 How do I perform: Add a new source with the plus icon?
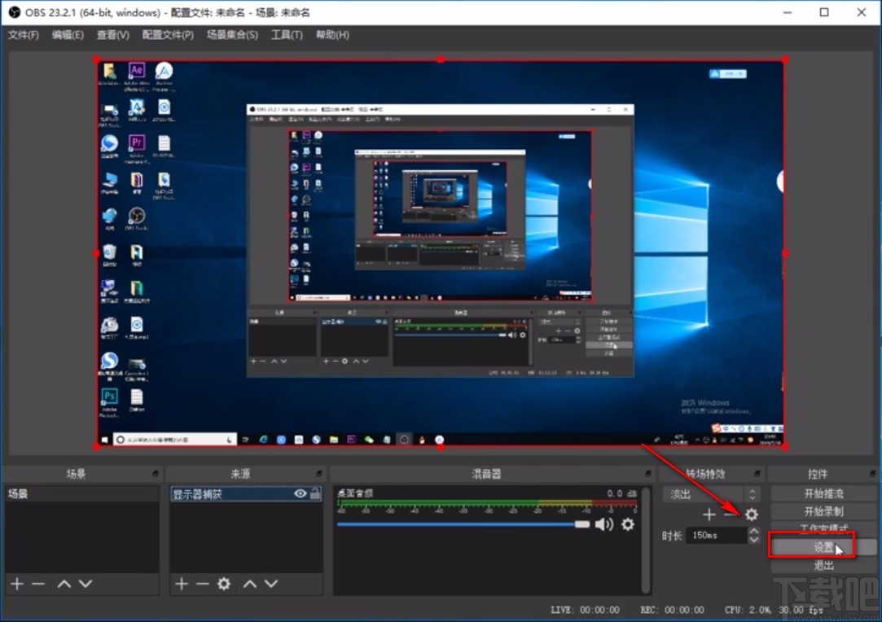tap(181, 584)
